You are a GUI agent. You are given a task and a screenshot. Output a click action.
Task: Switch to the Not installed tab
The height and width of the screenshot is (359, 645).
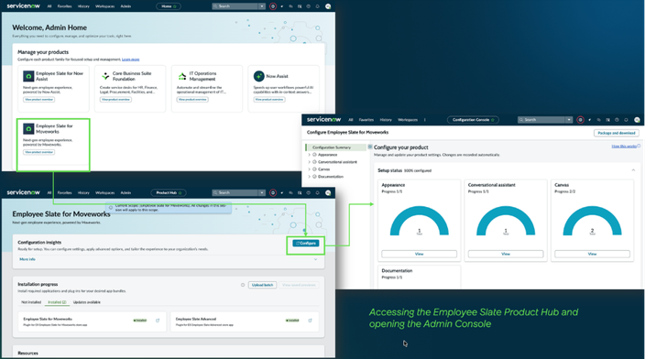pyautogui.click(x=31, y=302)
